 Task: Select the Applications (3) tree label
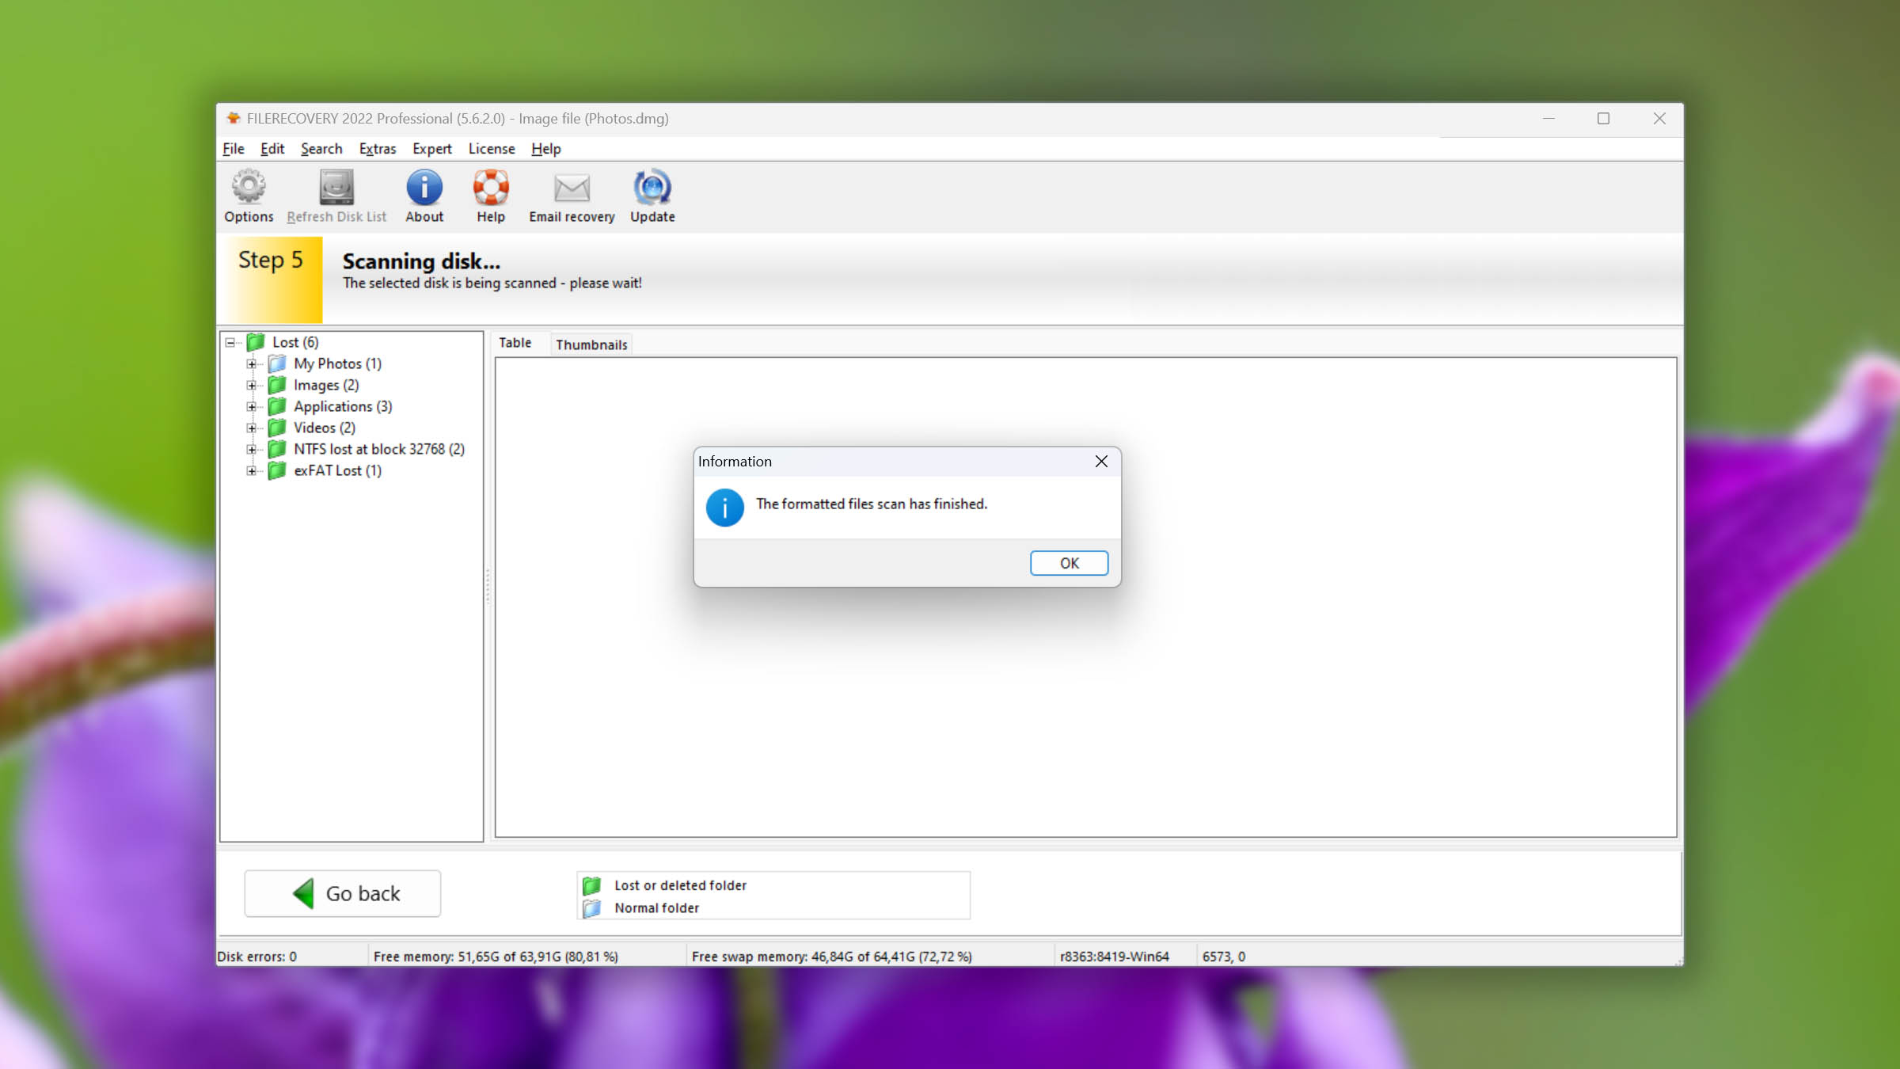click(x=344, y=406)
